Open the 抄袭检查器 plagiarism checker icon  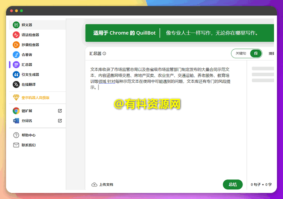click(x=16, y=44)
